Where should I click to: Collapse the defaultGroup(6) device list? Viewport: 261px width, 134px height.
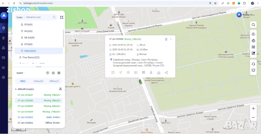[16, 89]
